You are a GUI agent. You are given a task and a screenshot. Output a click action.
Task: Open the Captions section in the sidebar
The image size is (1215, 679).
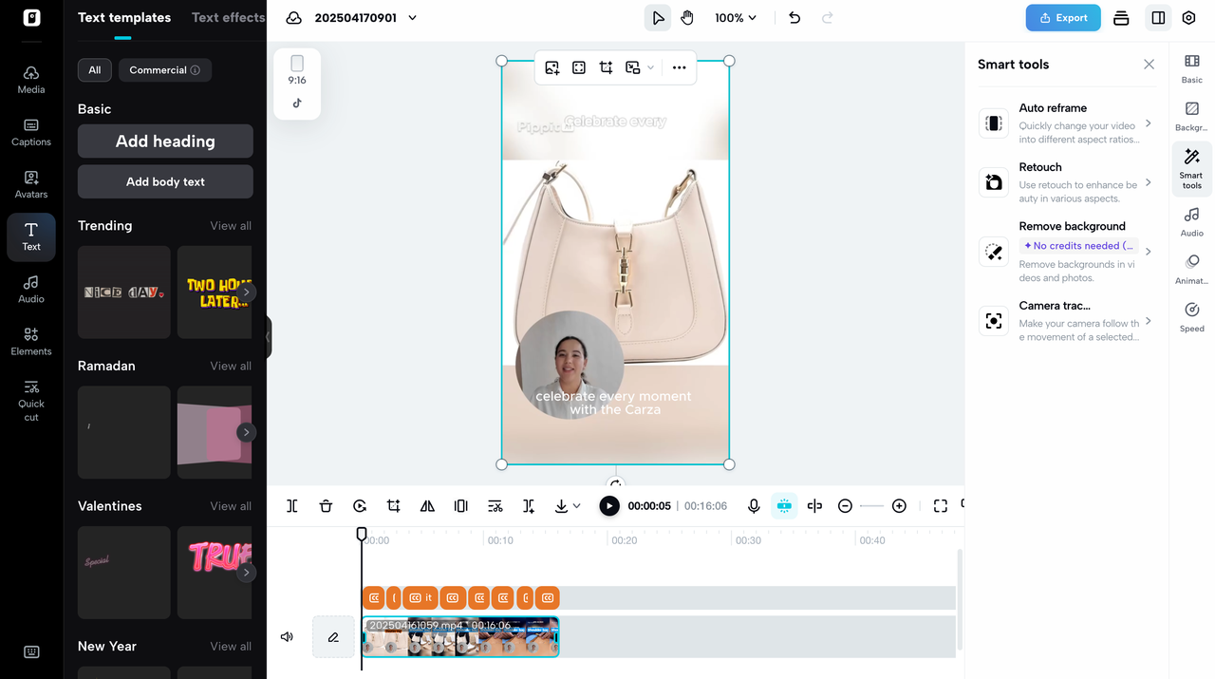30,132
